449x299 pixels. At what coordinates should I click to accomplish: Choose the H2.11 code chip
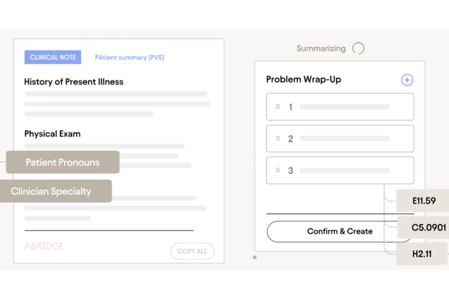tap(422, 254)
